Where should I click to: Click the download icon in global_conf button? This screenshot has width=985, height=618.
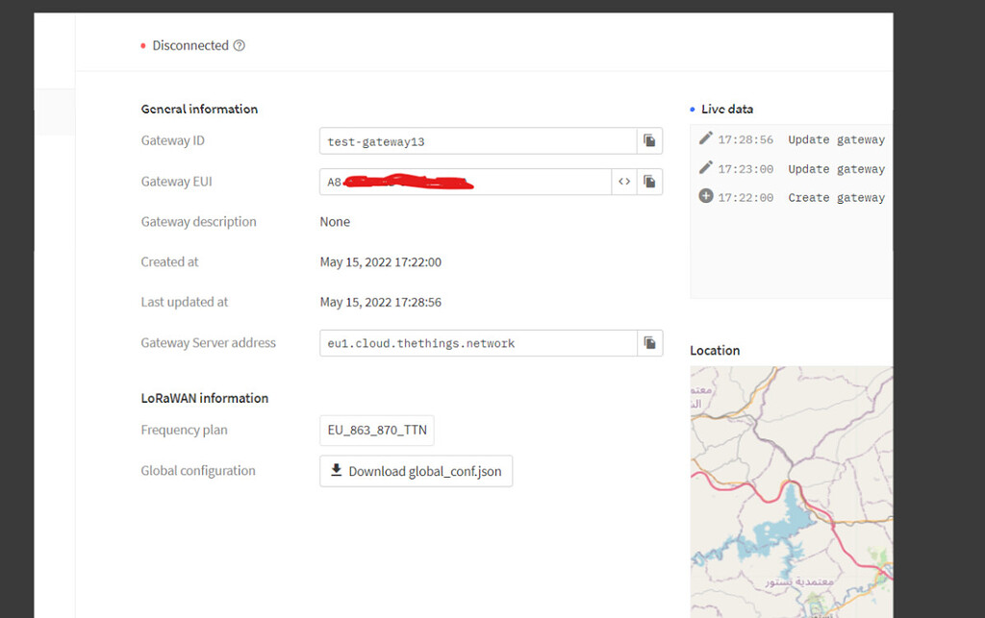coord(336,471)
